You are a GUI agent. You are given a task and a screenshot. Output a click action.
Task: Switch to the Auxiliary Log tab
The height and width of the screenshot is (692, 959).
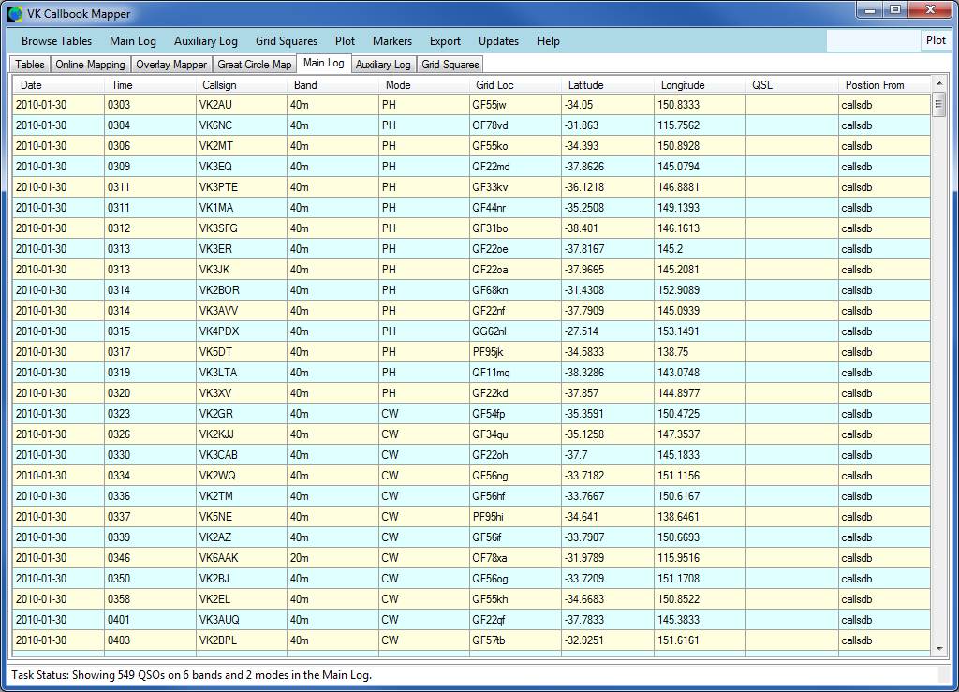point(383,65)
